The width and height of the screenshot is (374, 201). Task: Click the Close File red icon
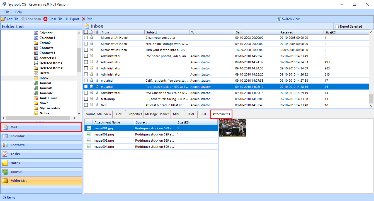[45, 19]
